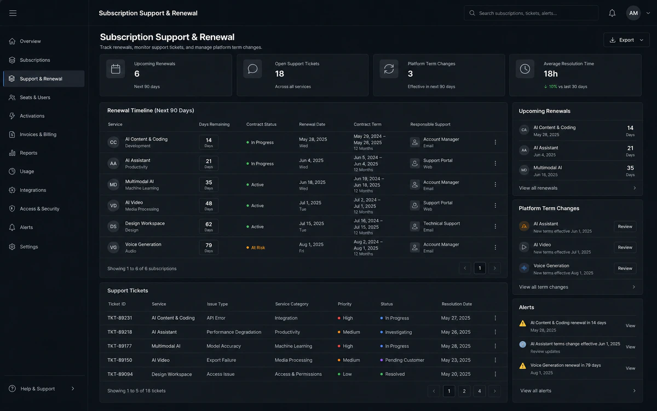This screenshot has width=657, height=411.
Task: Open options for ticket TKT-89231
Action: pyautogui.click(x=495, y=318)
